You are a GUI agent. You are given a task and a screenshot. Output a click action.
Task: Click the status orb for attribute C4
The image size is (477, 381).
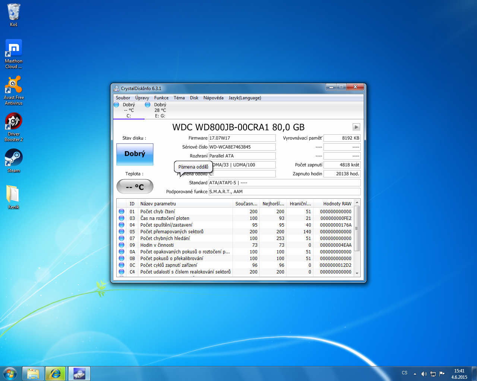coord(121,272)
